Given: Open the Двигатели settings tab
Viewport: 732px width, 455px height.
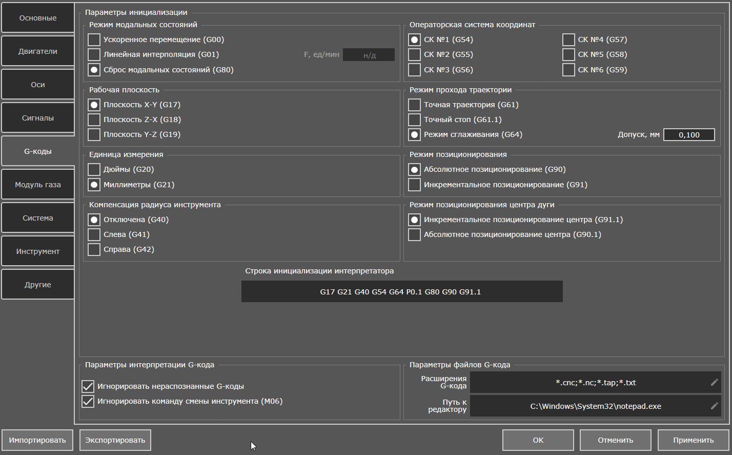Looking at the screenshot, I should [38, 51].
